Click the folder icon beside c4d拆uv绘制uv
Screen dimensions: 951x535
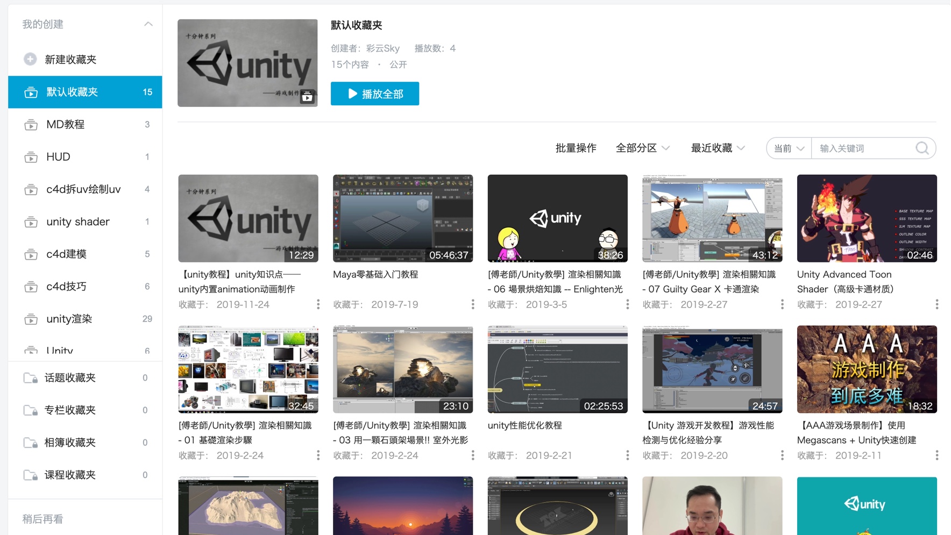tap(31, 189)
